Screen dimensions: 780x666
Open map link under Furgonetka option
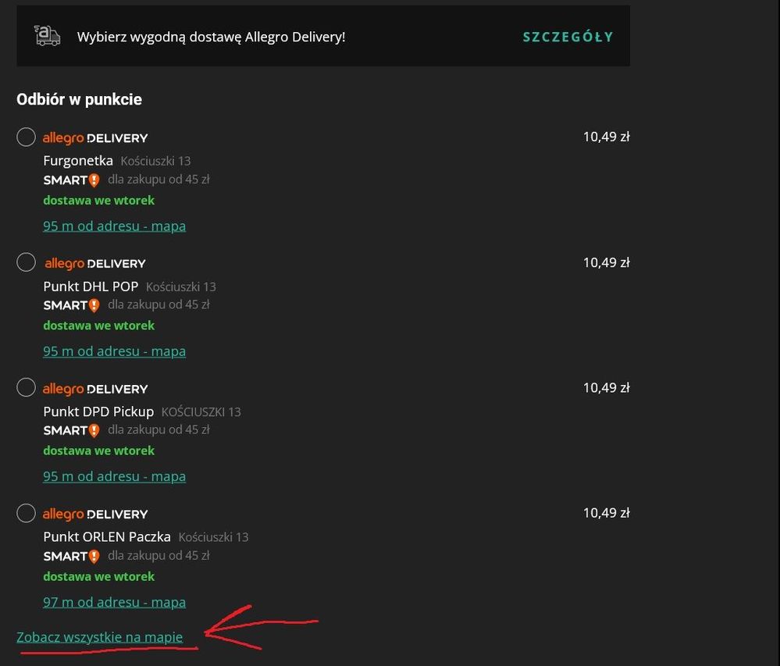coord(114,226)
